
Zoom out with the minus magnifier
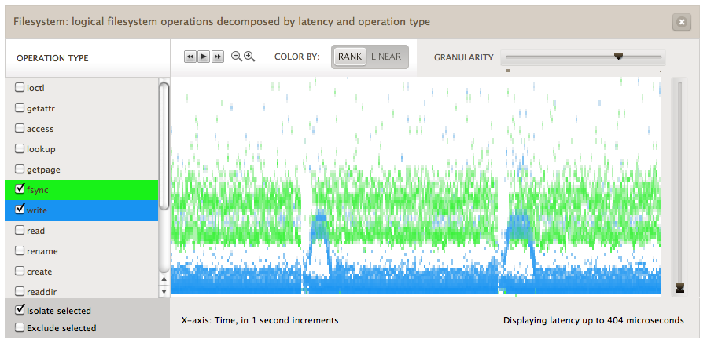coord(236,57)
